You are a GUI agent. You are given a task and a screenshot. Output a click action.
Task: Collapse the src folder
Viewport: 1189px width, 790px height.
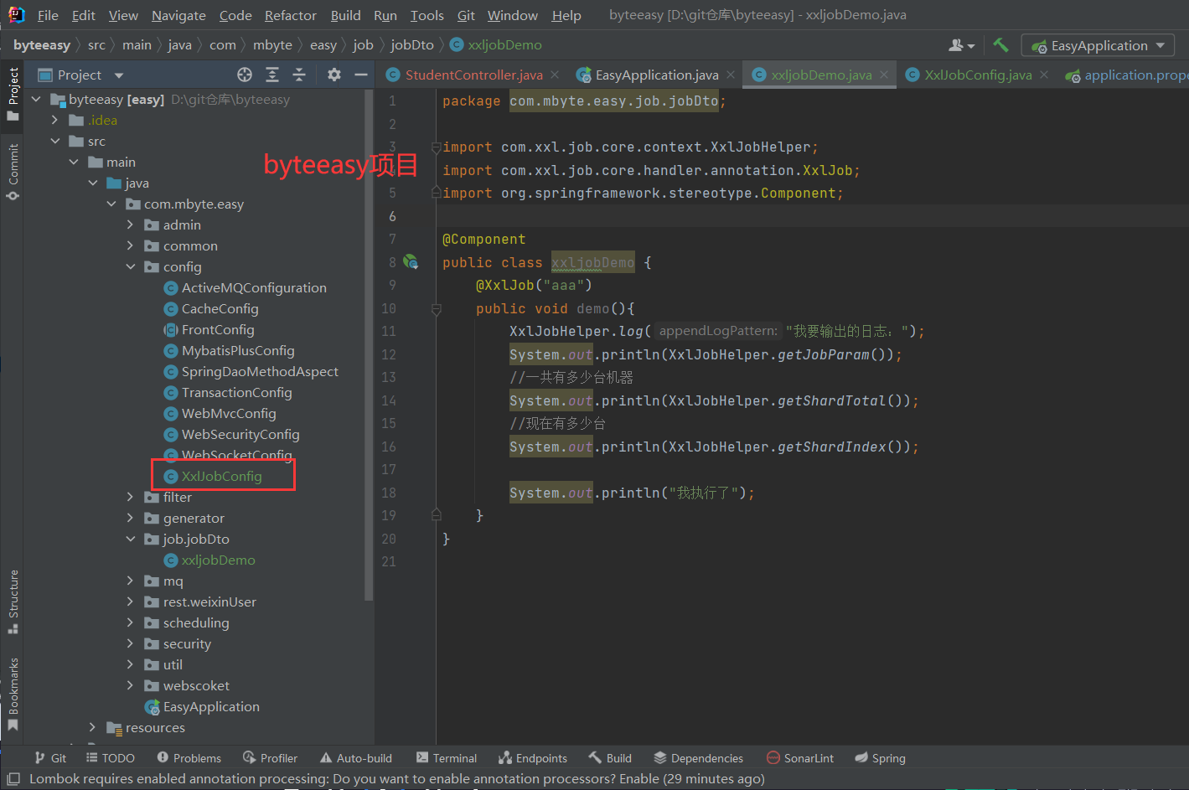(55, 141)
